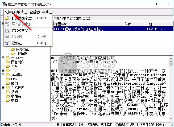Open the 文件(F) menu
The height and width of the screenshot is (127, 174).
pyautogui.click(x=10, y=12)
